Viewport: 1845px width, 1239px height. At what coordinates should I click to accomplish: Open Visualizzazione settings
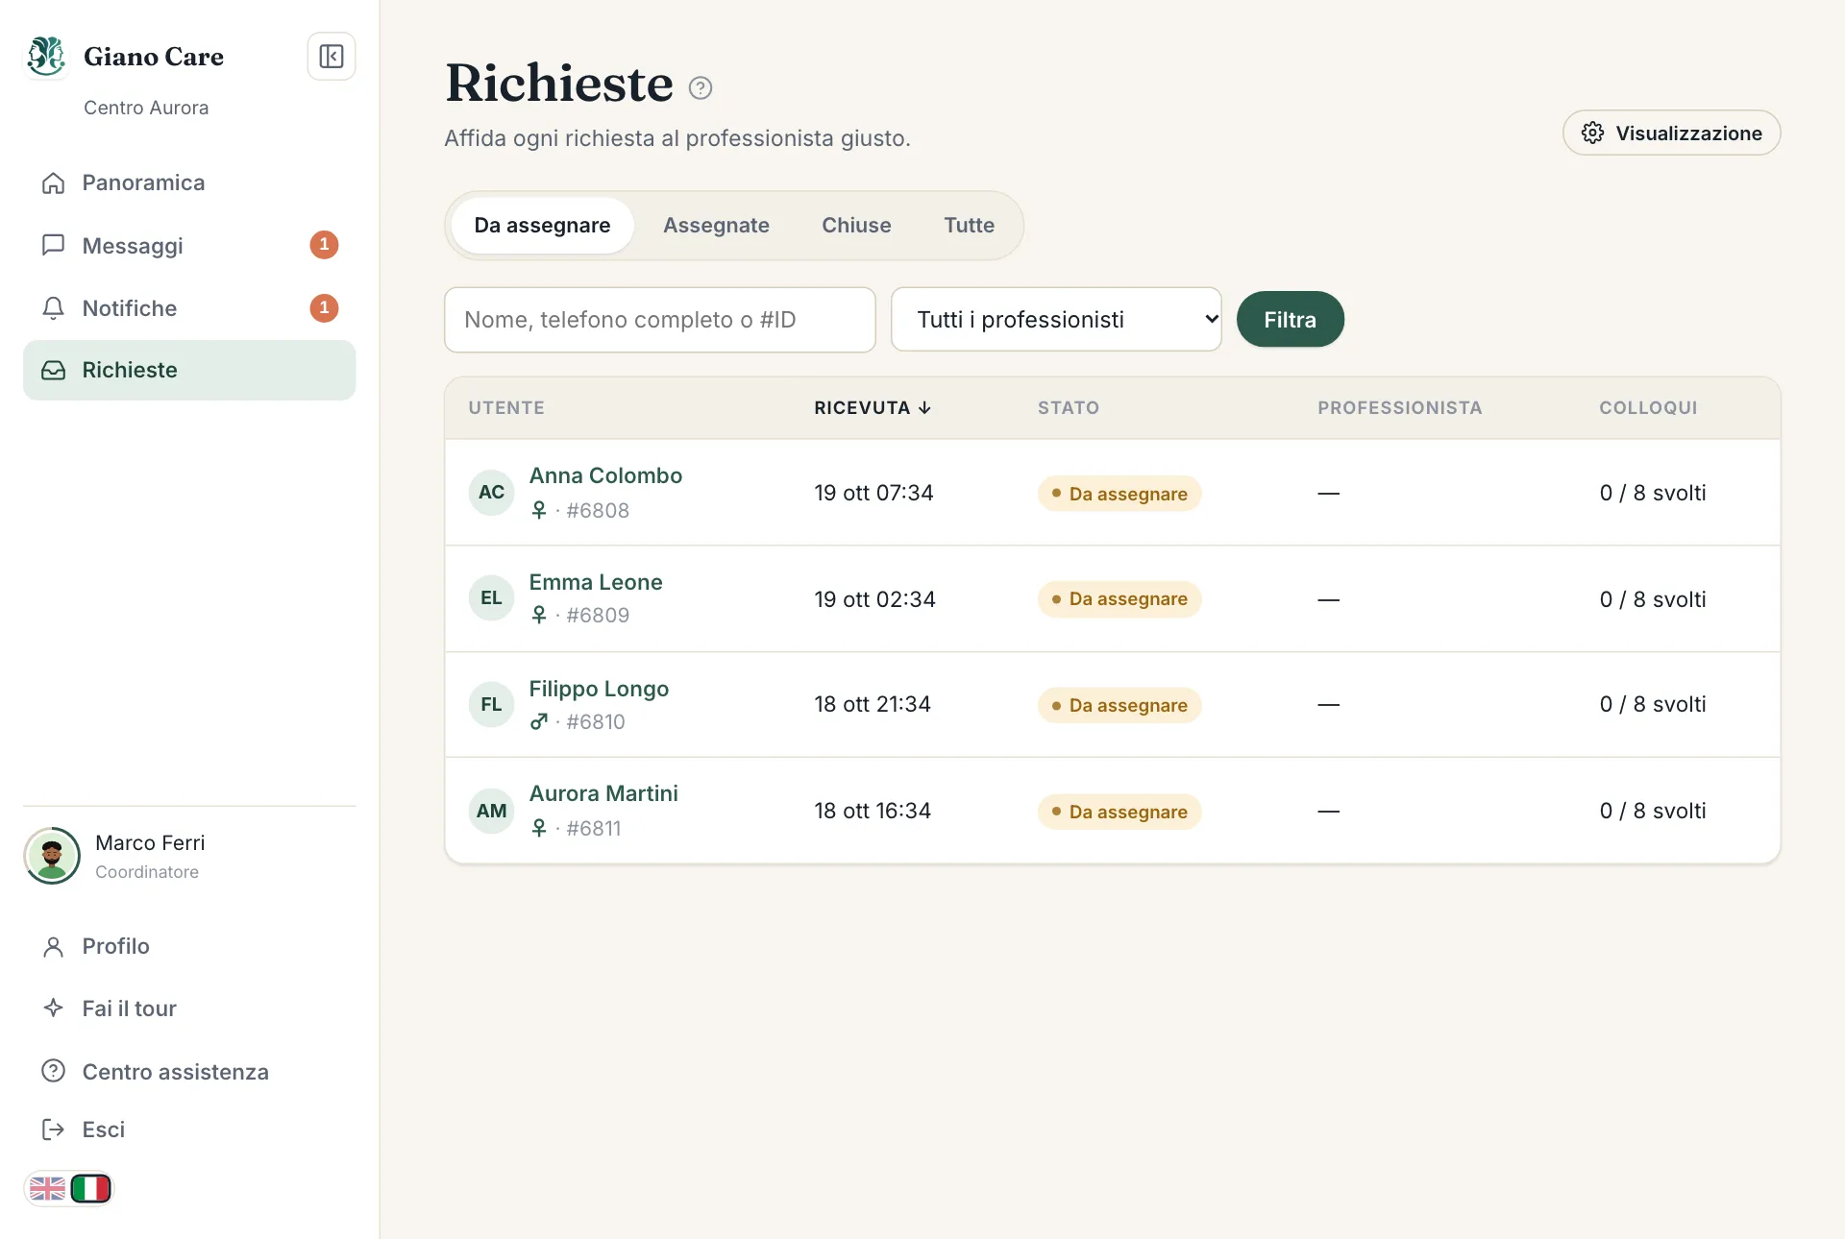point(1671,133)
